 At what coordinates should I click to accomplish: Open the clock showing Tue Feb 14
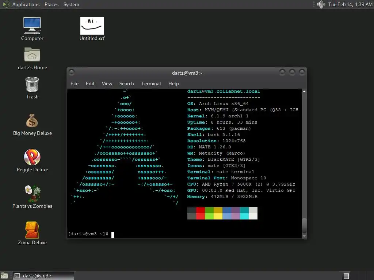coord(350,4)
